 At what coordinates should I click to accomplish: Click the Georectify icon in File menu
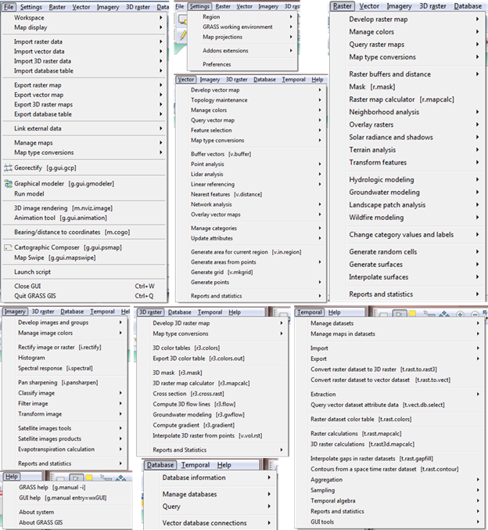click(7, 168)
